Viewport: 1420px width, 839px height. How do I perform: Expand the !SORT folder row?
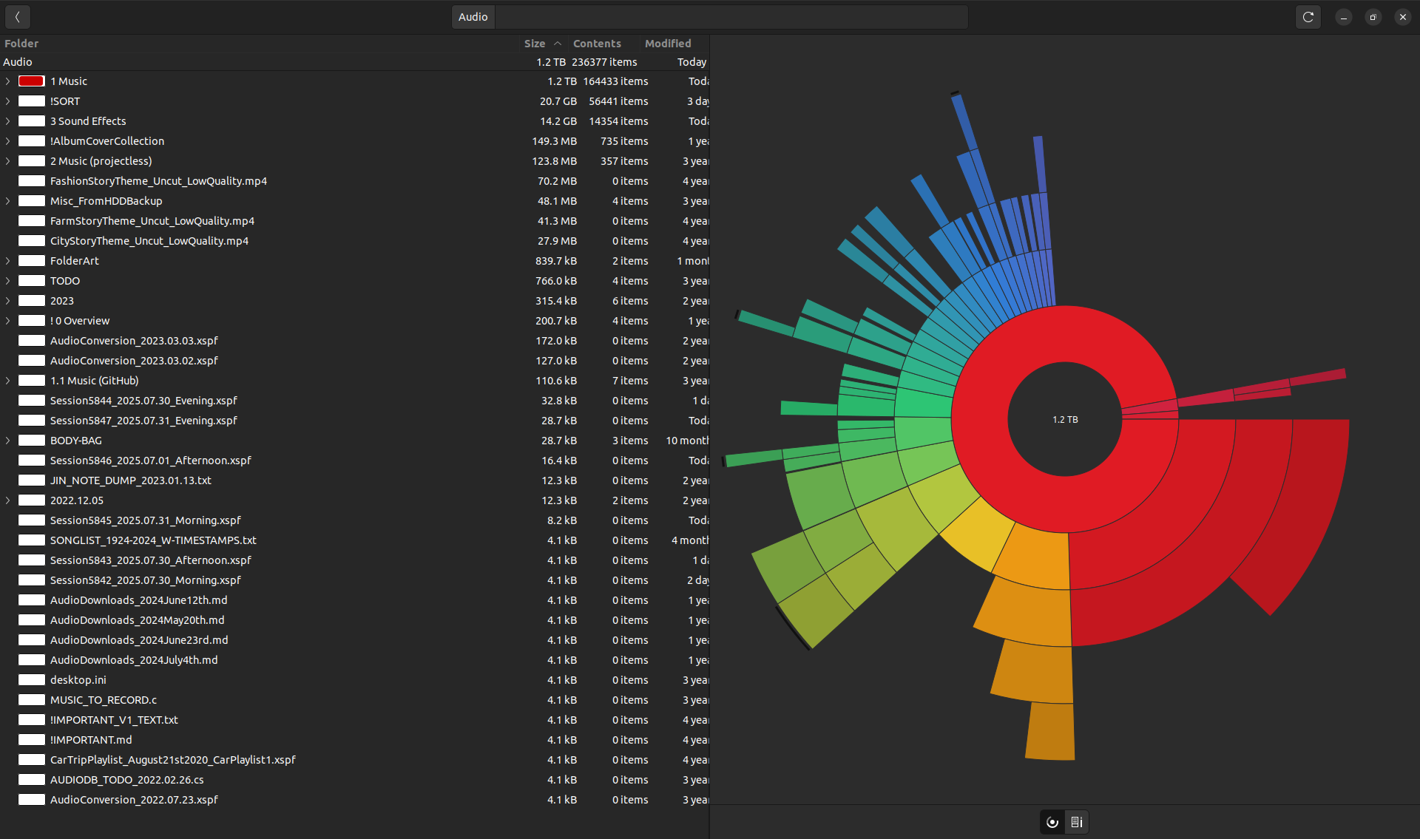(8, 101)
